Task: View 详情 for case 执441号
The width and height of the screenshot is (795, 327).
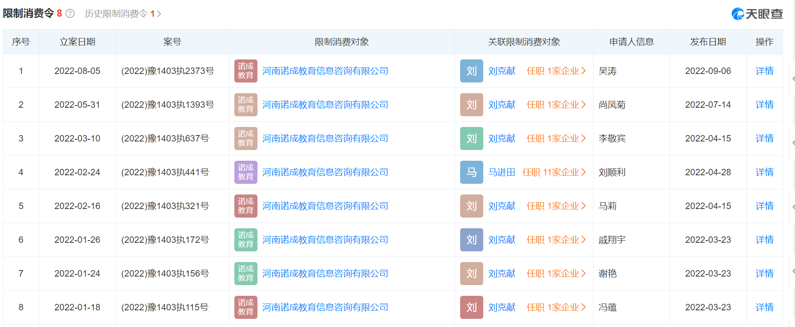Action: click(765, 172)
